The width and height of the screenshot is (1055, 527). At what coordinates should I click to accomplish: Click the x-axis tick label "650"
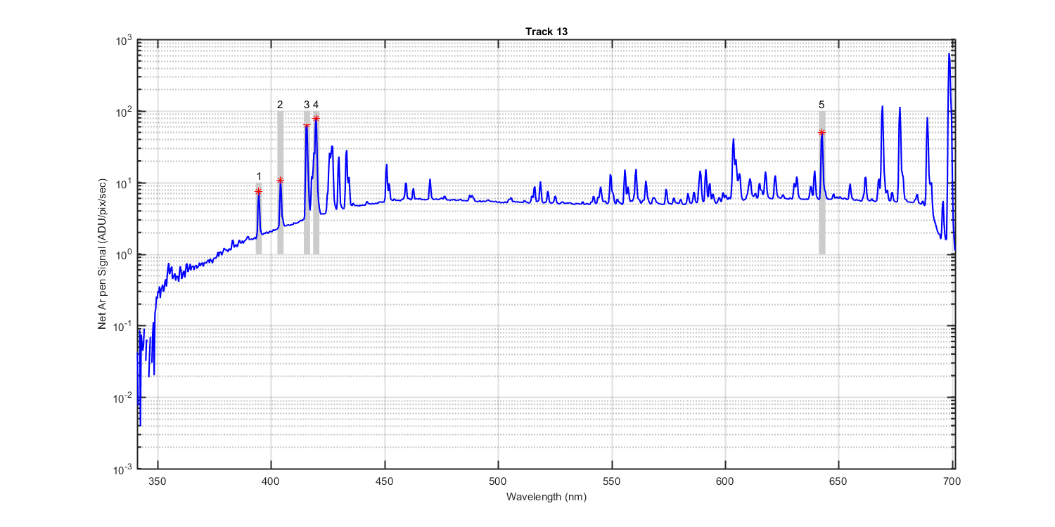tap(839, 481)
